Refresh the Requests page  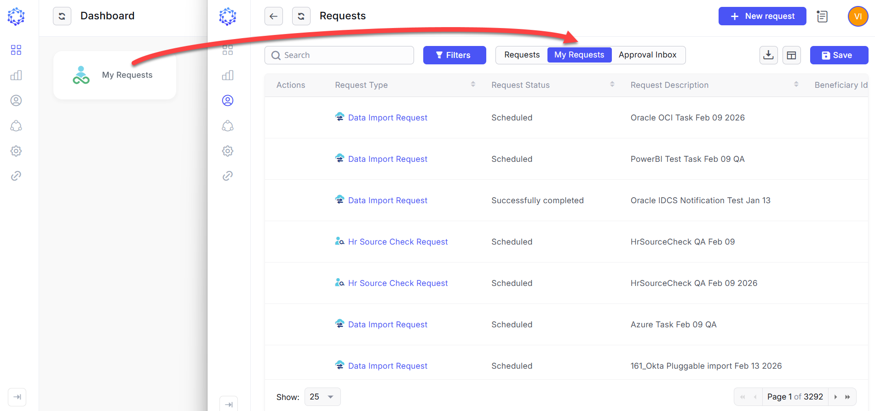301,16
